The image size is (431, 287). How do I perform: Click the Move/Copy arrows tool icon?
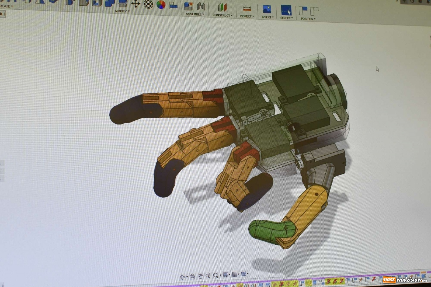(135, 4)
